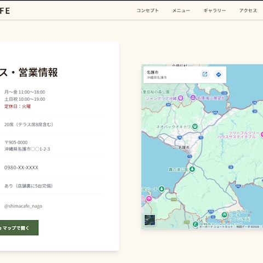The image size is (263, 263).
Task: Click the 地図データ ©2026 attribution text
Action: (248, 227)
